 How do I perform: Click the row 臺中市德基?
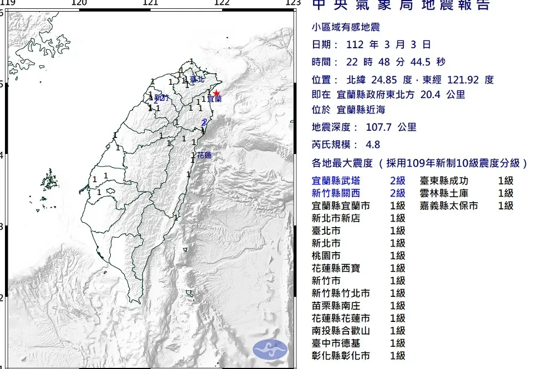pos(358,343)
